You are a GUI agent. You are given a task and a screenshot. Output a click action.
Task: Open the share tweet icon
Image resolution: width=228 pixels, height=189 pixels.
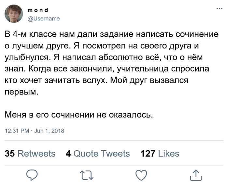point(195,175)
